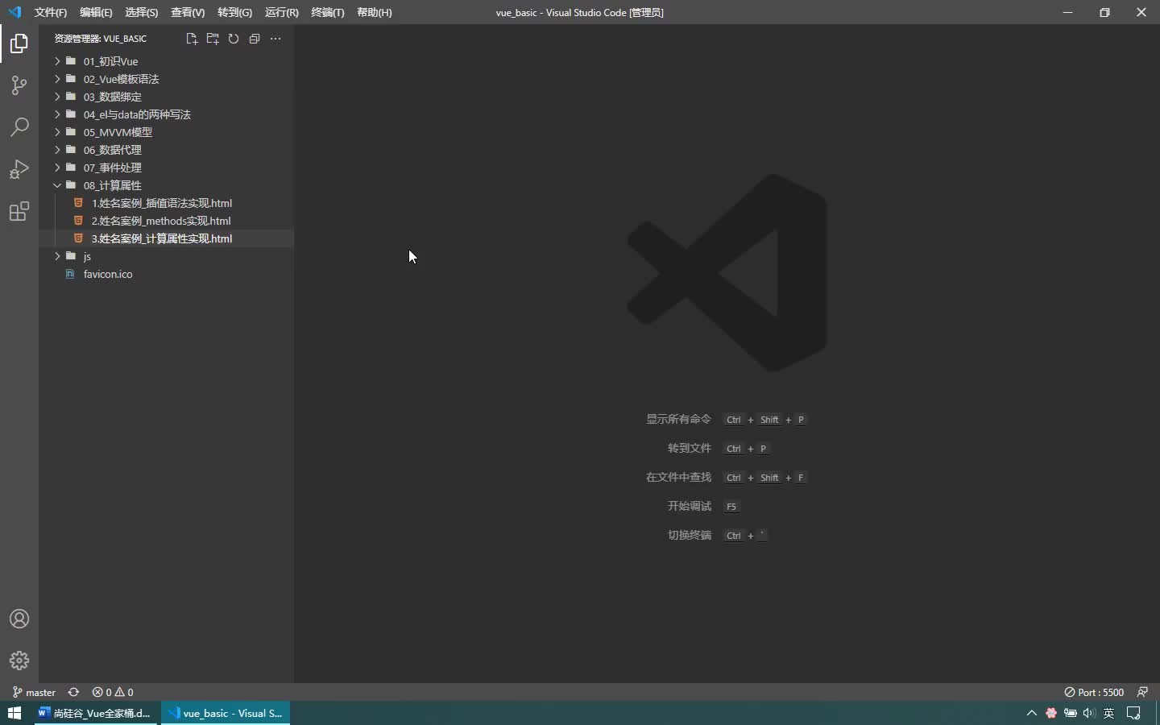This screenshot has height=725, width=1160.
Task: Expand the 06_数据代理 folder
Action: click(x=166, y=150)
